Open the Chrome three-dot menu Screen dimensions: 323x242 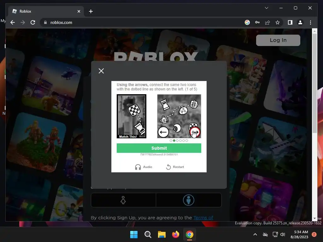tap(310, 22)
